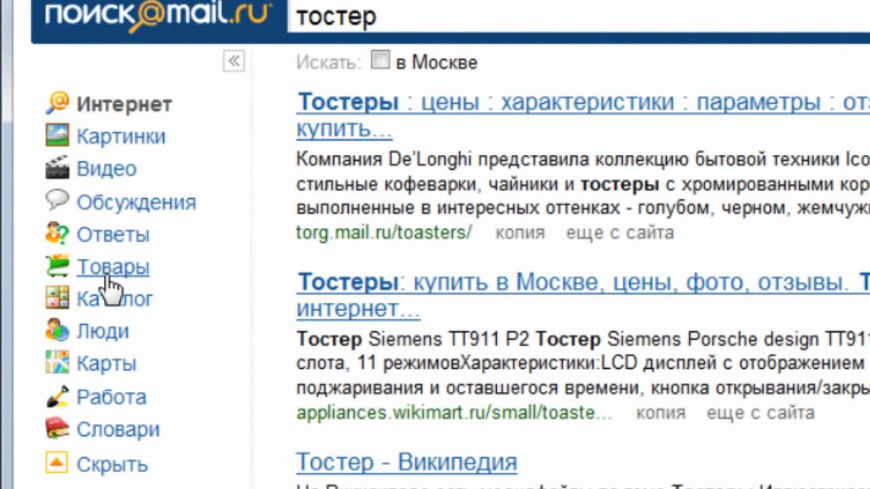This screenshot has width=870, height=489.
Task: Collapse the sidebar with double-arrow button
Action: [x=234, y=61]
